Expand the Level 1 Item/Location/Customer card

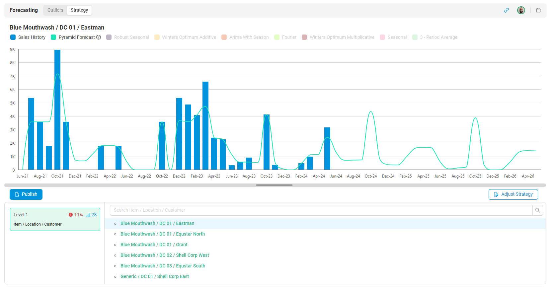[55, 219]
